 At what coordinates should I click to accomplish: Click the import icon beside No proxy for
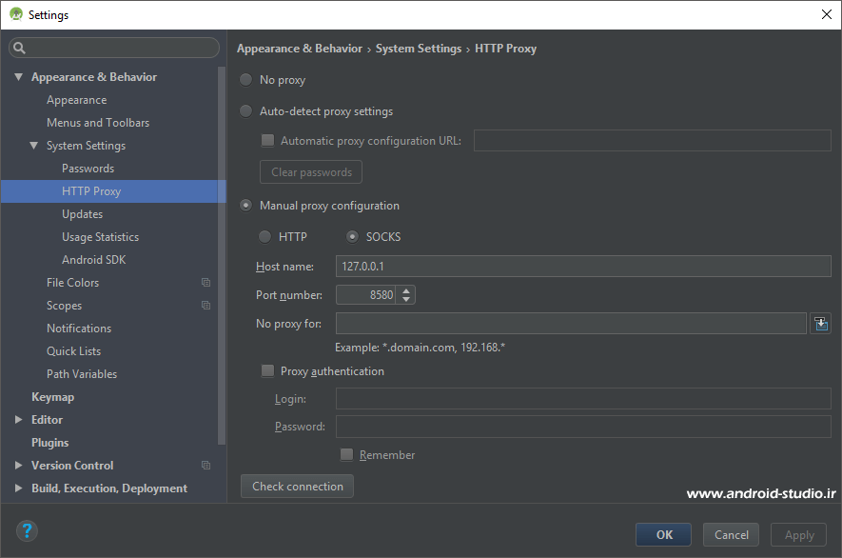[820, 324]
